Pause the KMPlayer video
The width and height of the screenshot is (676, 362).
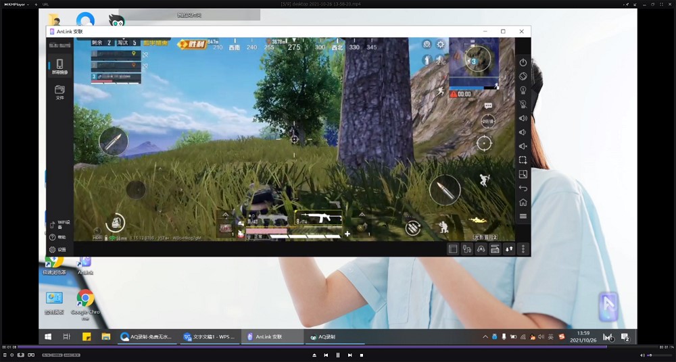pyautogui.click(x=338, y=355)
